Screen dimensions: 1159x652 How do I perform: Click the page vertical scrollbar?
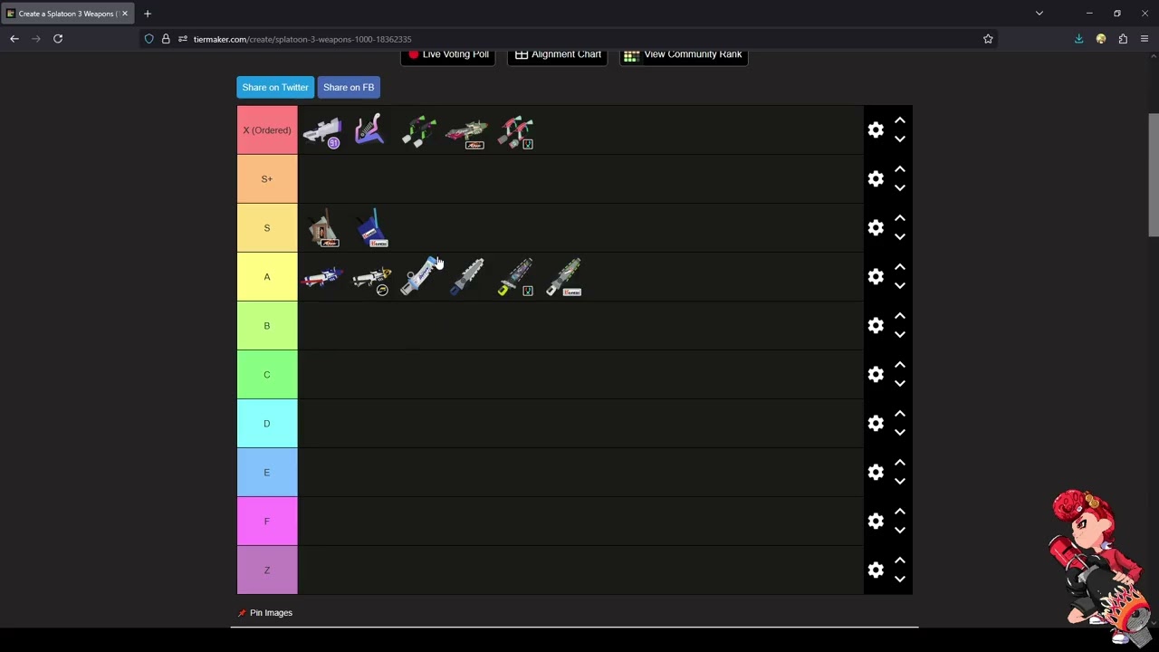(x=1154, y=176)
